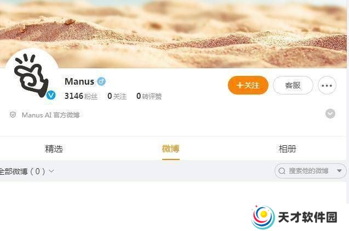Open the 0 关注 following list
The image size is (349, 231).
[x=117, y=96]
